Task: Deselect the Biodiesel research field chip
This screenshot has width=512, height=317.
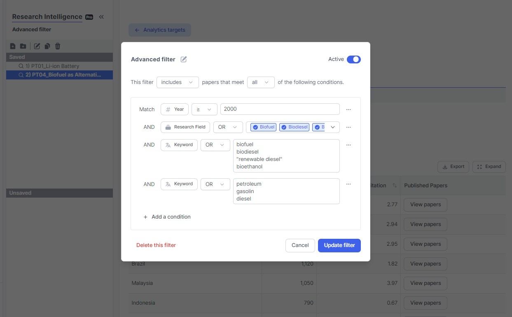Action: point(283,127)
